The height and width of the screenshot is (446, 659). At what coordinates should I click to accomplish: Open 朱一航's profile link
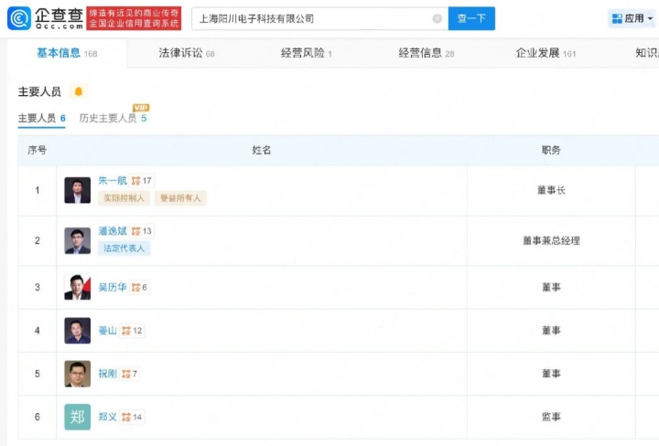click(113, 180)
